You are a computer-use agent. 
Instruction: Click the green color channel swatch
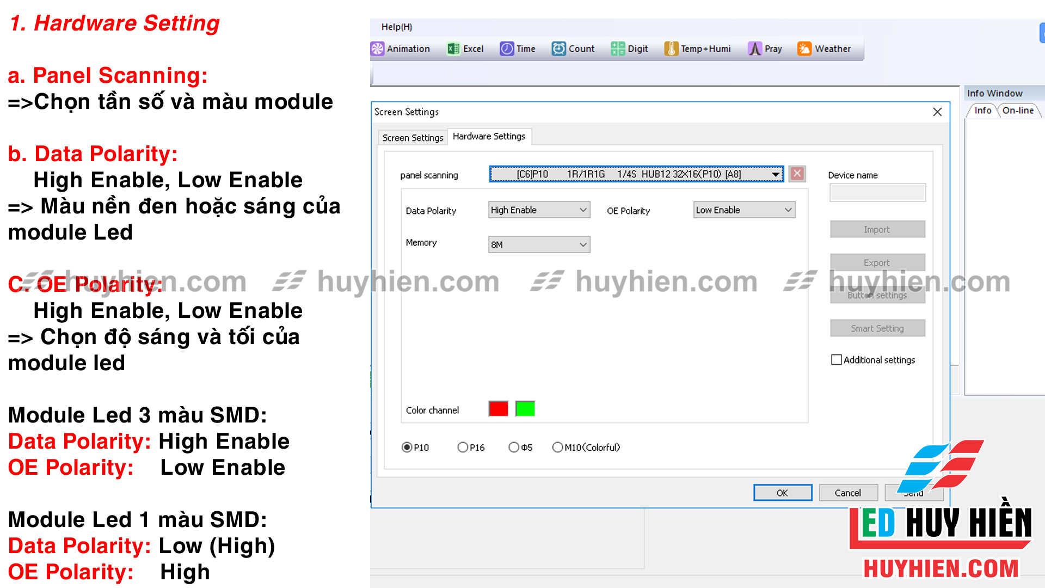click(525, 409)
